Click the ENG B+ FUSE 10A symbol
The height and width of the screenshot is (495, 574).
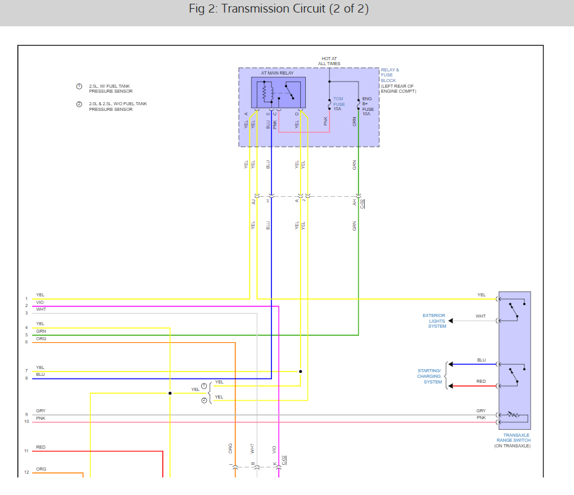coord(359,104)
